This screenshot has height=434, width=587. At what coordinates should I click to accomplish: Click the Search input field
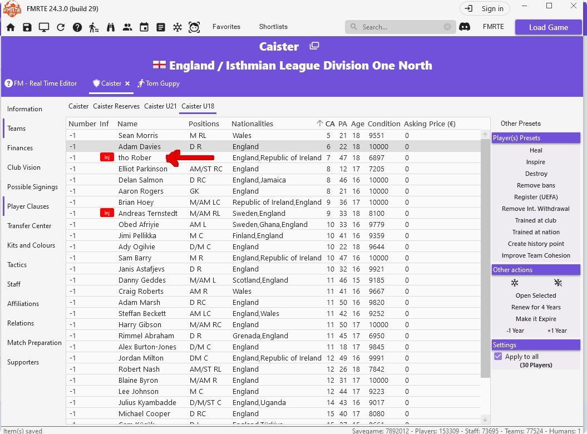401,27
